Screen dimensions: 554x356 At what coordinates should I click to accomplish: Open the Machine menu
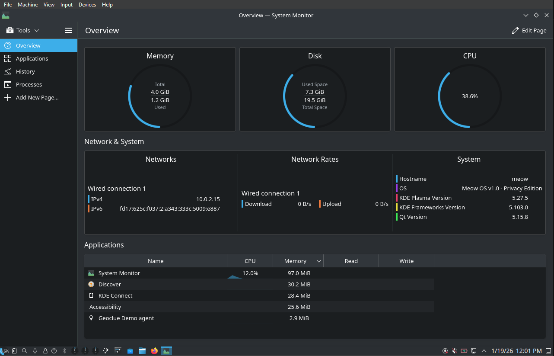[x=27, y=5]
